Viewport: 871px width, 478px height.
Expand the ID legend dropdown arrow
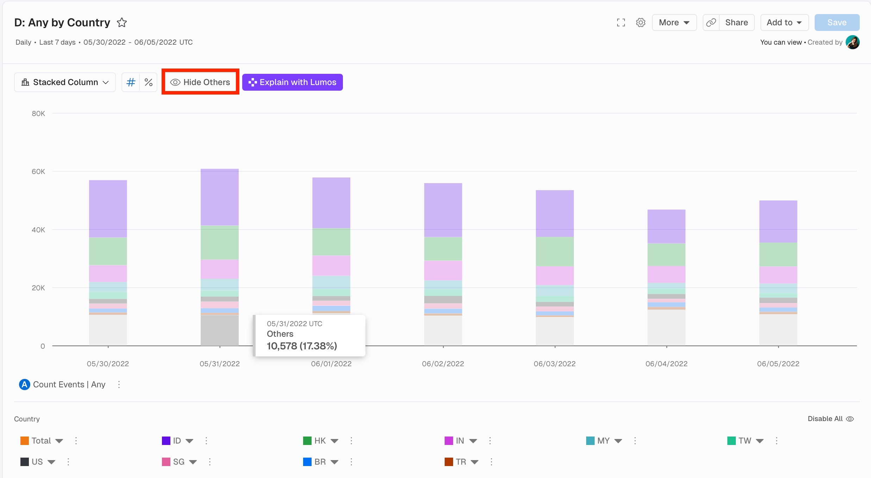[189, 441]
